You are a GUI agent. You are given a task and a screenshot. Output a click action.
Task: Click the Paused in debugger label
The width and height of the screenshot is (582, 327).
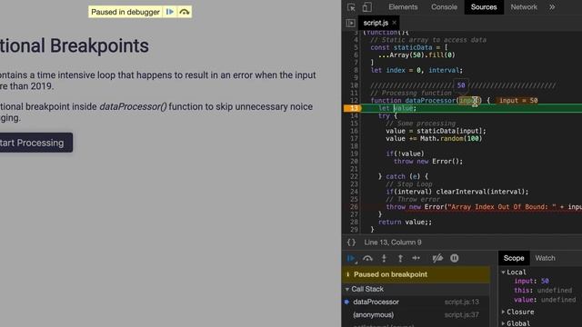(x=125, y=12)
